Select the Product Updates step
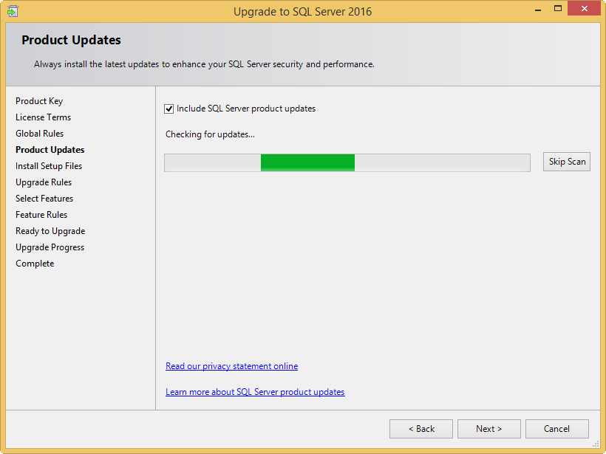The image size is (606, 454). click(50, 150)
